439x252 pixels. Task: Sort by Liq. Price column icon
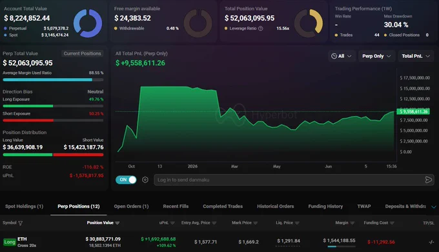[x=297, y=223]
